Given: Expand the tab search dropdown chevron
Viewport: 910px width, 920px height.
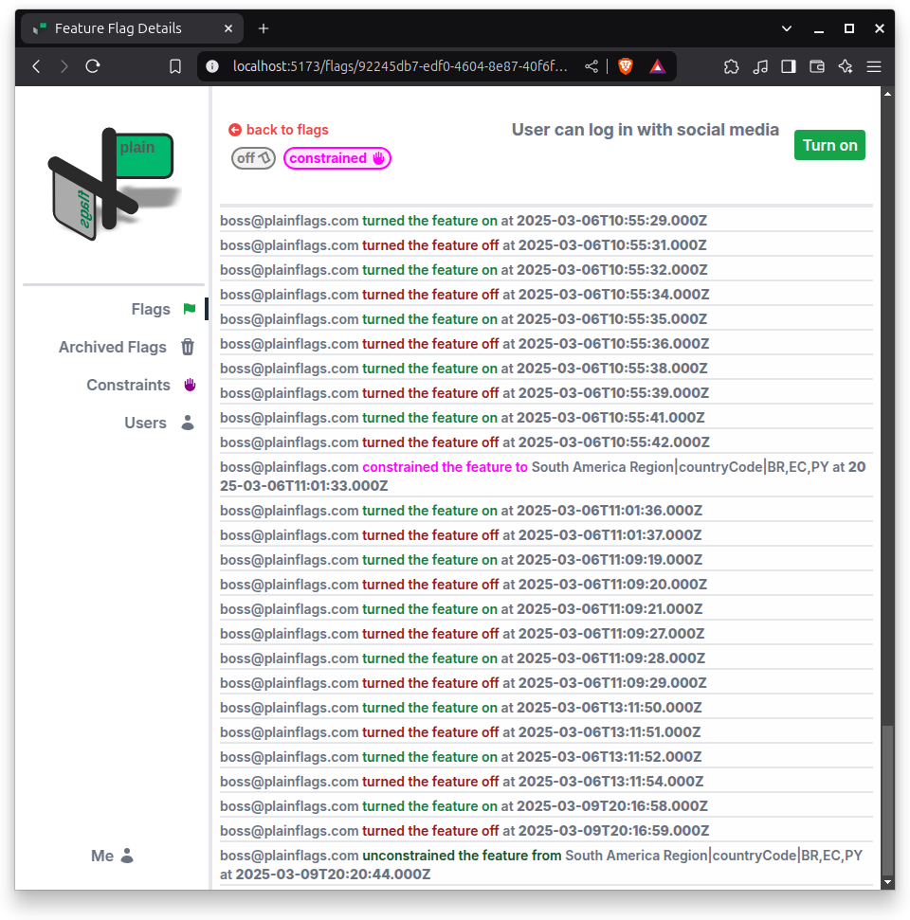Looking at the screenshot, I should click(x=787, y=28).
